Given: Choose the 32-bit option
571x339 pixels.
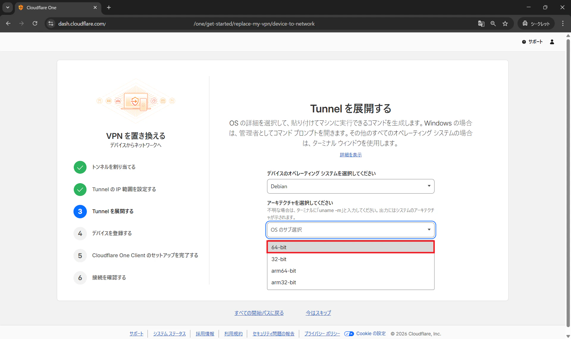Looking at the screenshot, I should 351,259.
